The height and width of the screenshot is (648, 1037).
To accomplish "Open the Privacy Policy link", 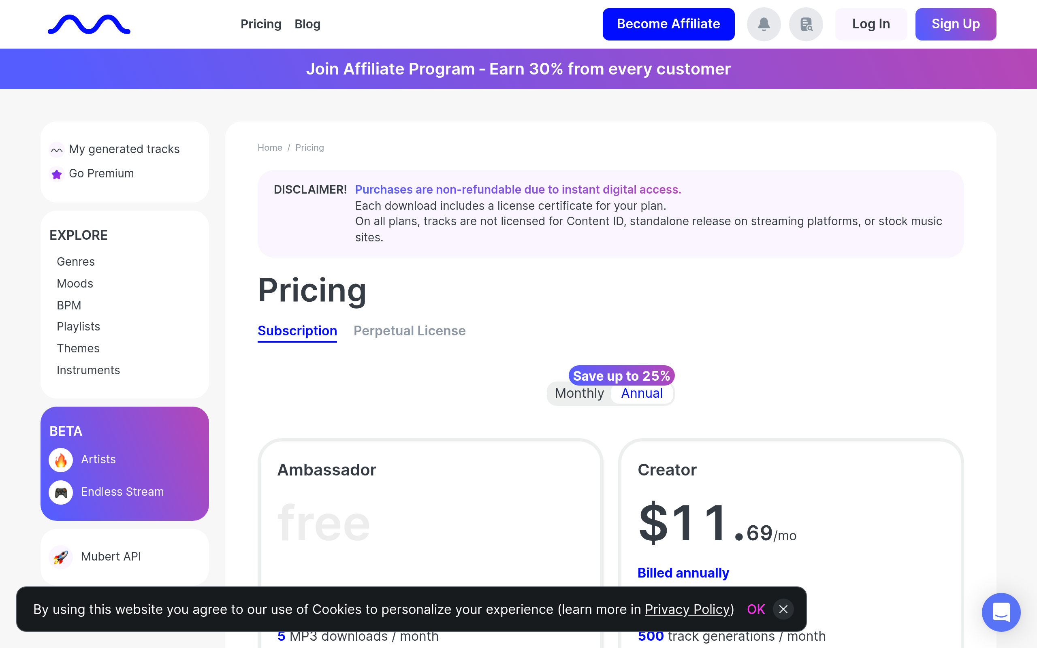I will (x=687, y=609).
